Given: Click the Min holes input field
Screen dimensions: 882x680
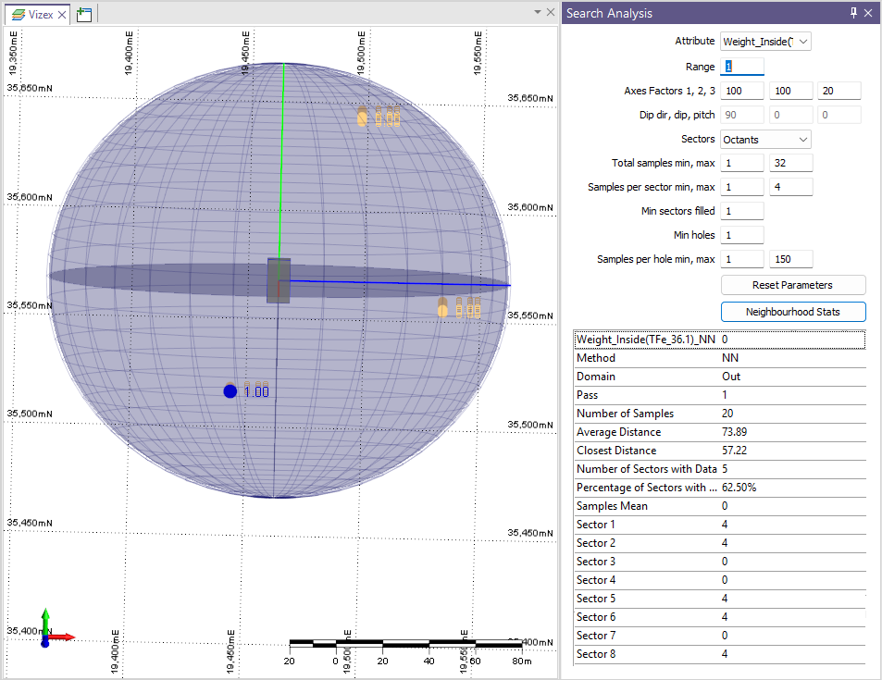Looking at the screenshot, I should coord(742,235).
